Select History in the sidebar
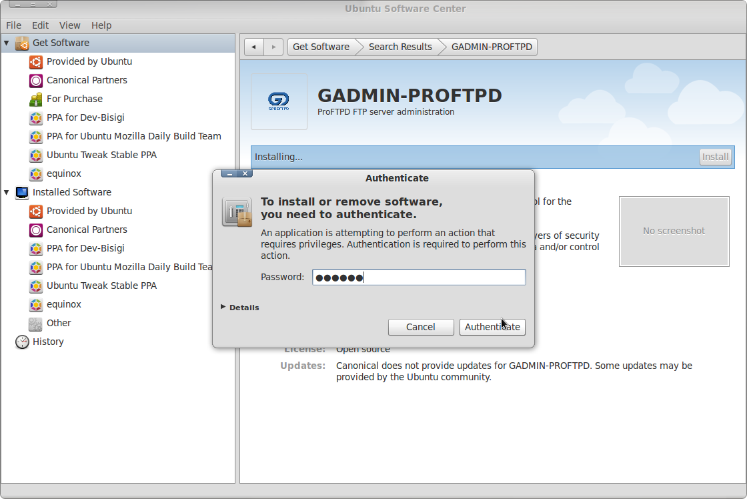 click(x=47, y=342)
